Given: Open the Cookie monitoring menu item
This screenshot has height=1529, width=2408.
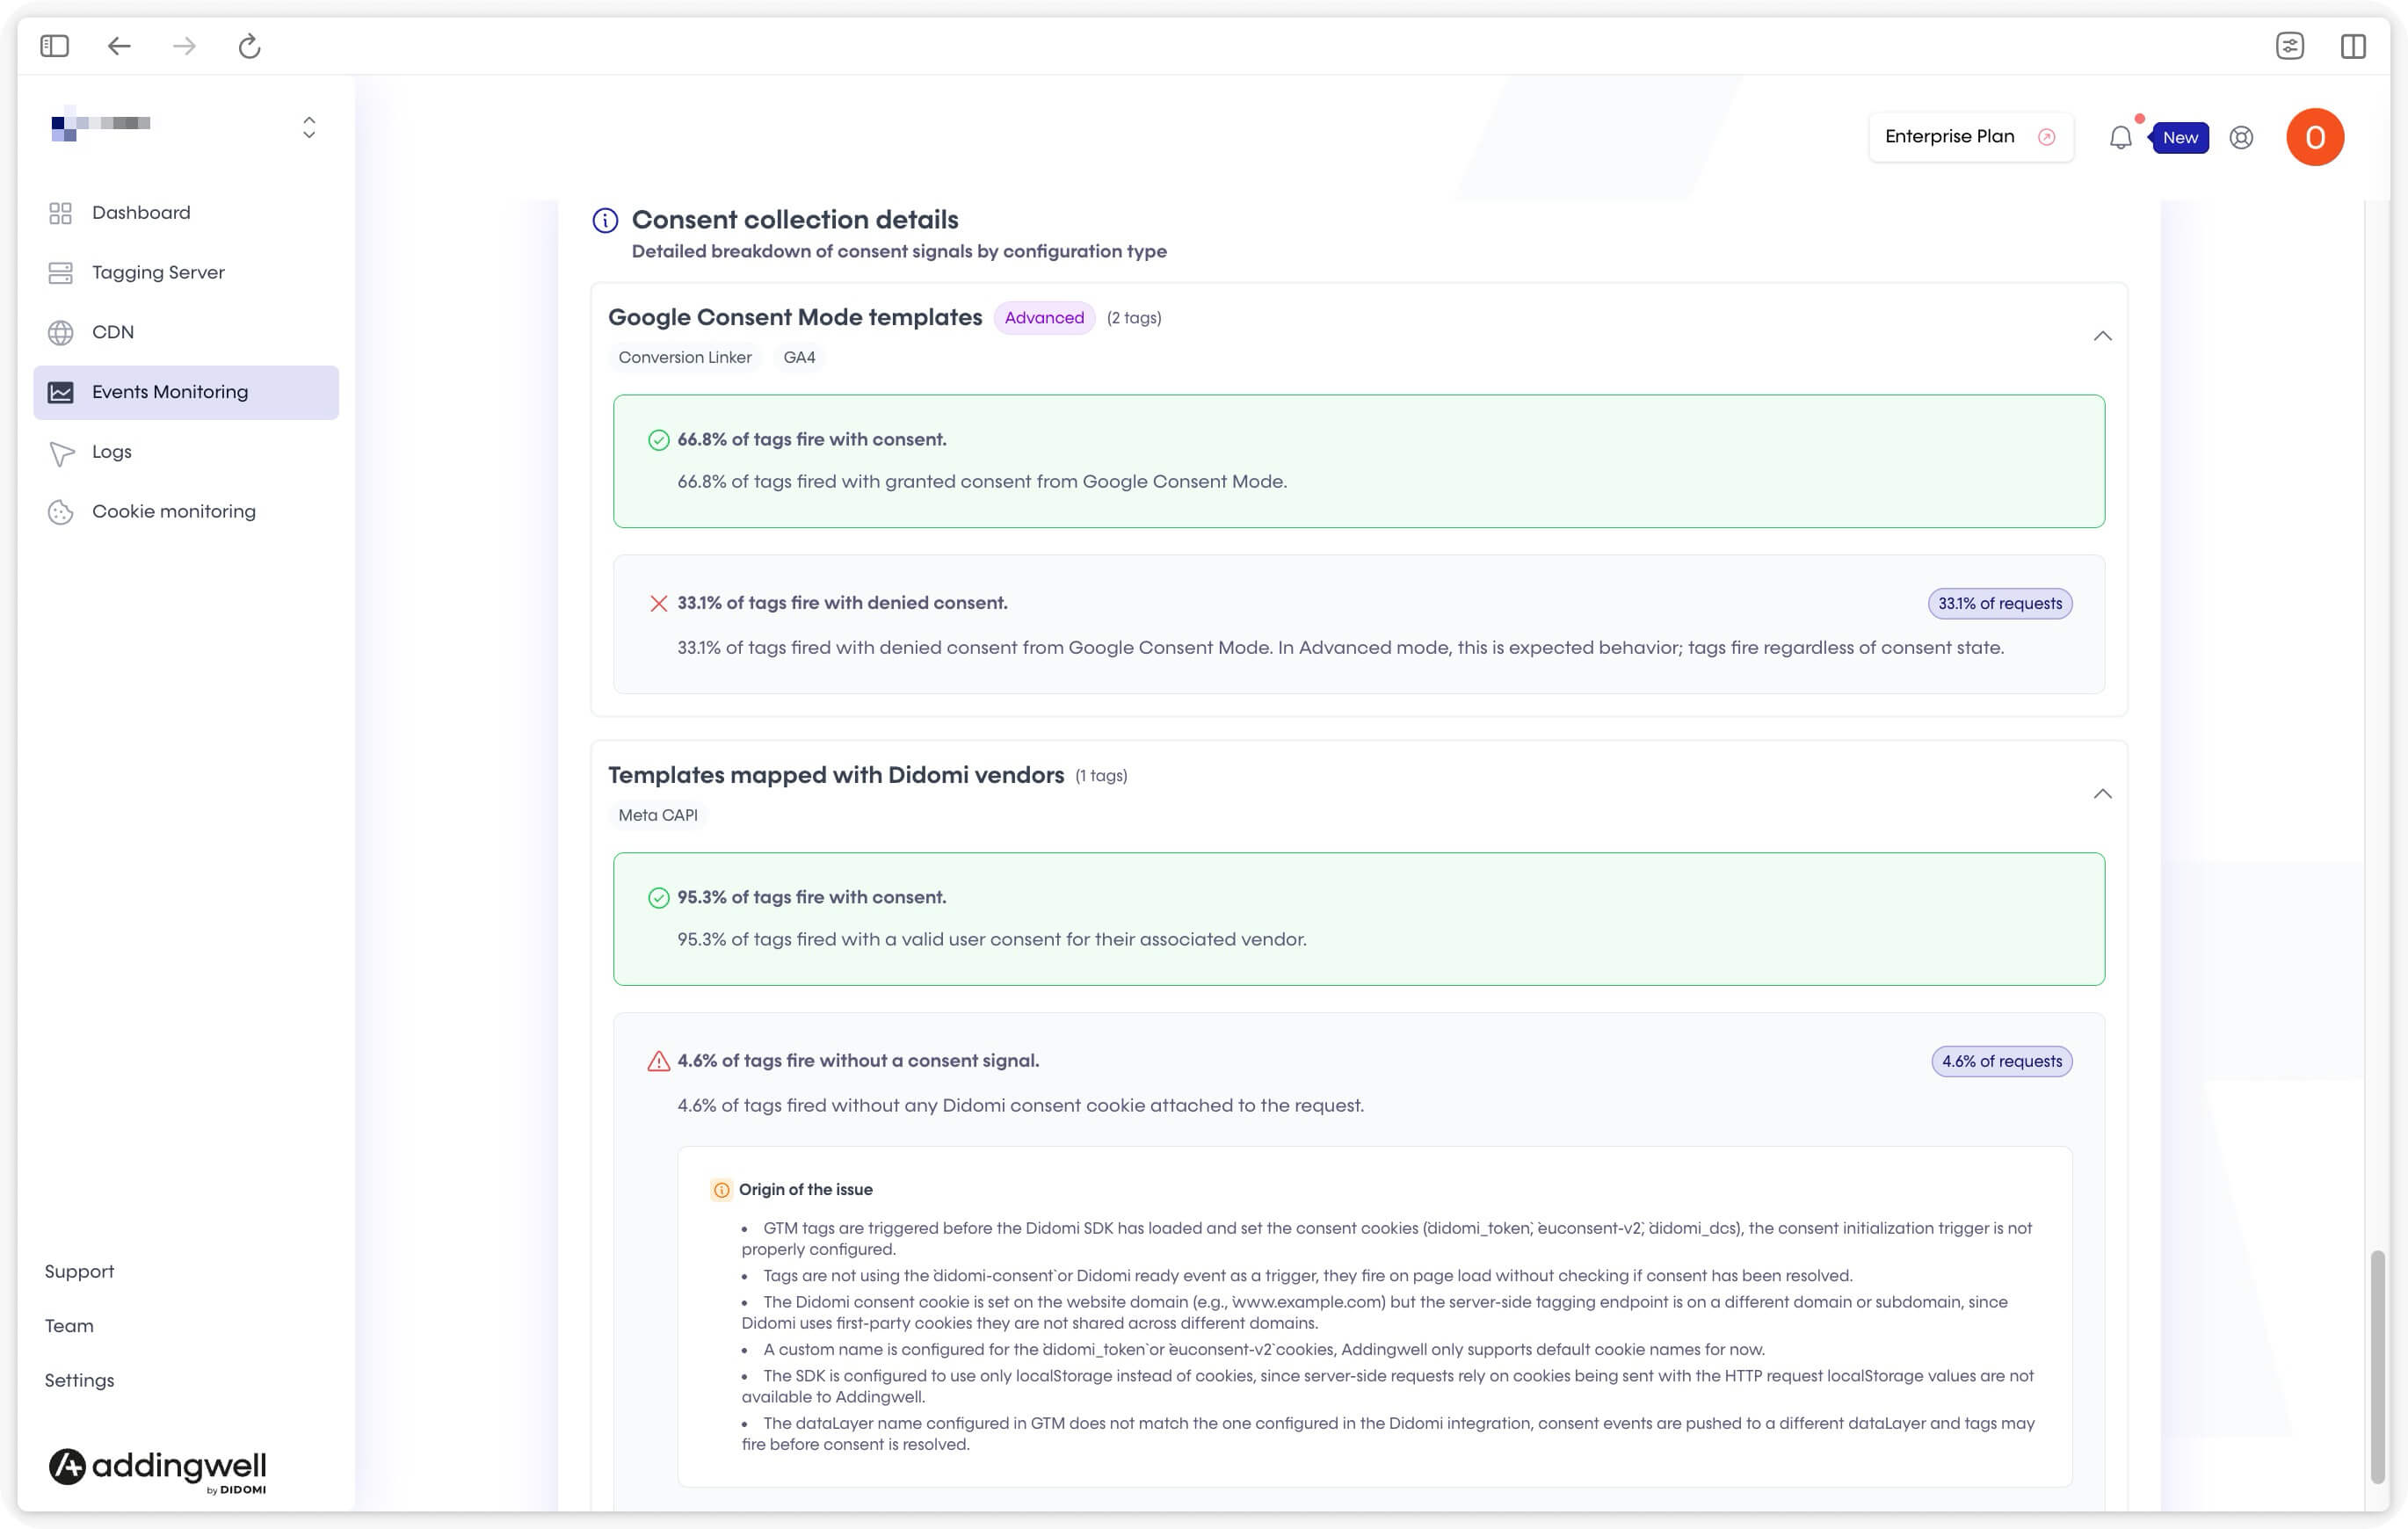Looking at the screenshot, I should 186,511.
